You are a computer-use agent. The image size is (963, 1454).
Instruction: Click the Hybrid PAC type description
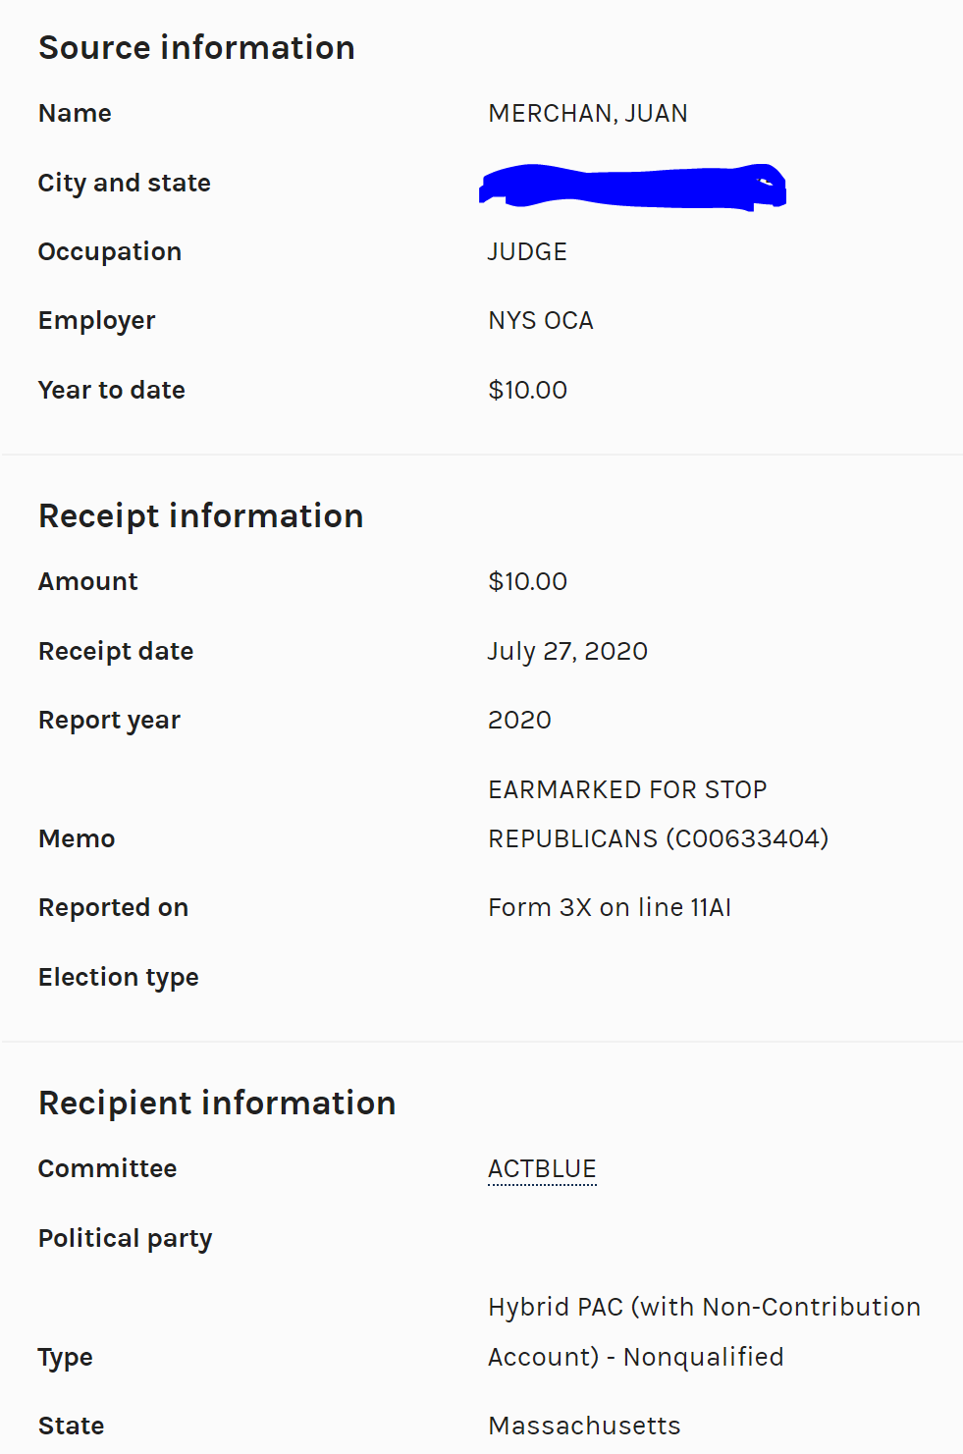click(x=704, y=1332)
